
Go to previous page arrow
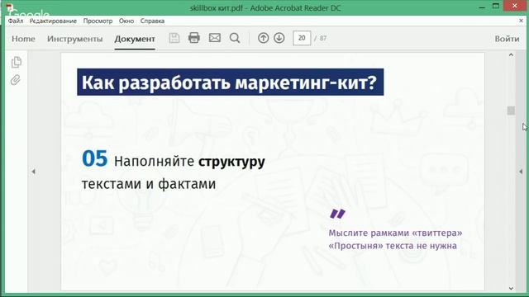click(263, 38)
